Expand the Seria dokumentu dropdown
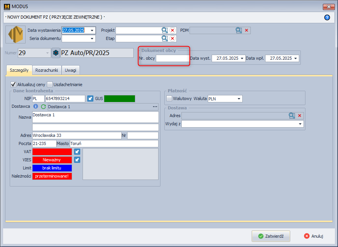This screenshot has width=338, height=247. click(x=92, y=38)
